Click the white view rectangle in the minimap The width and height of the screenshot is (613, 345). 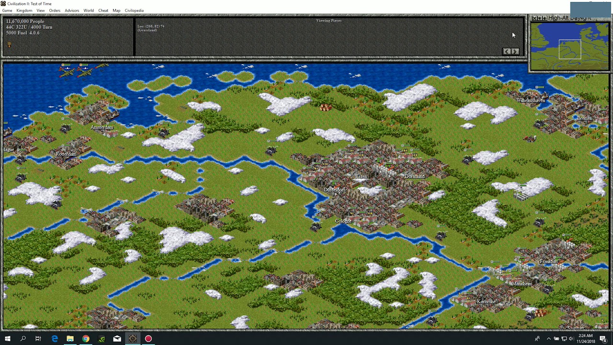pyautogui.click(x=570, y=49)
